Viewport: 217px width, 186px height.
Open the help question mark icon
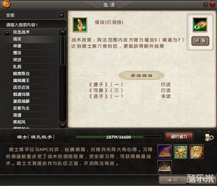(x=206, y=5)
